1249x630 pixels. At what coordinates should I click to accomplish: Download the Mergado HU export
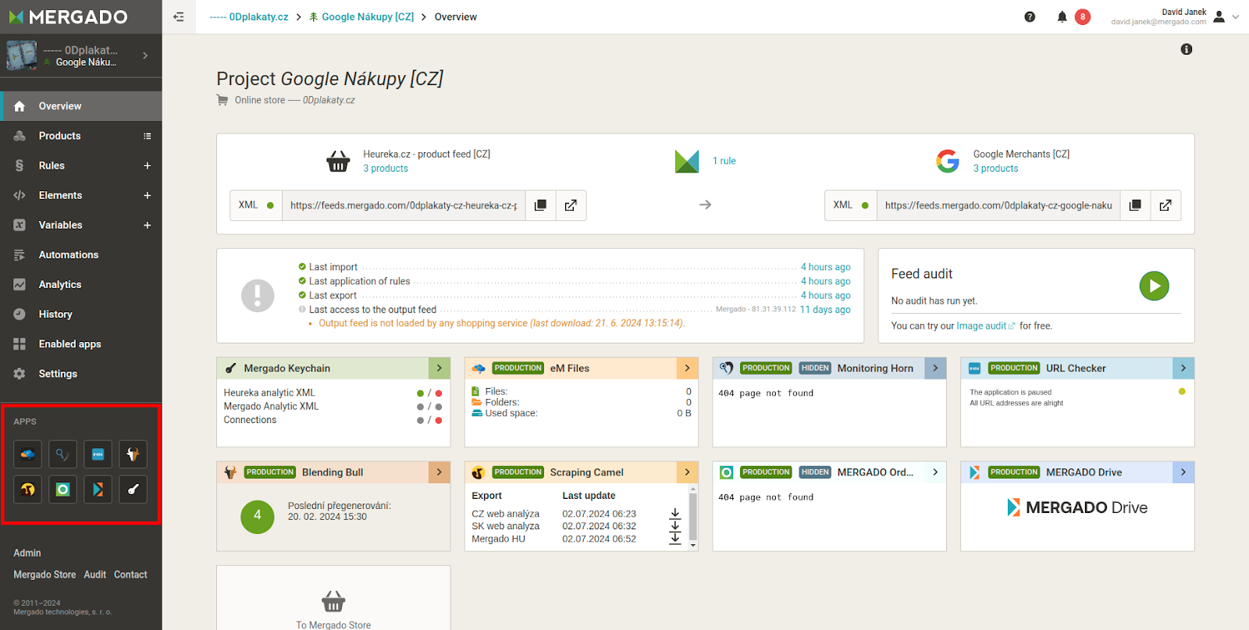675,539
